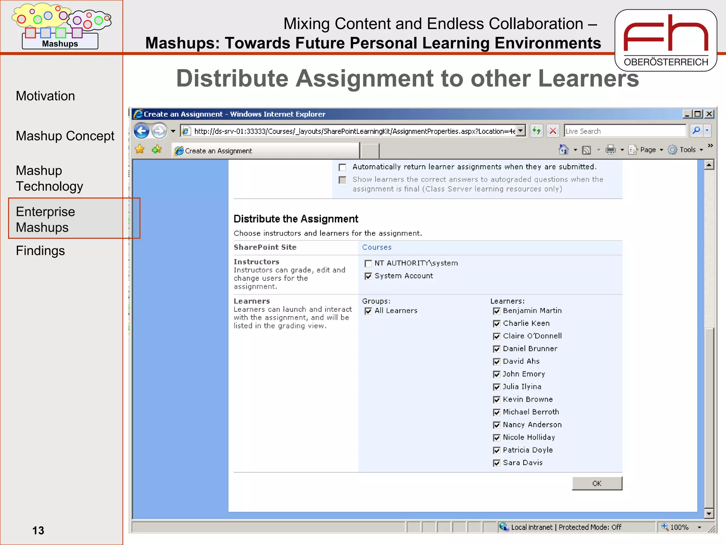This screenshot has width=726, height=545.
Task: Uncheck Charlie Keen learner checkbox
Action: click(497, 324)
